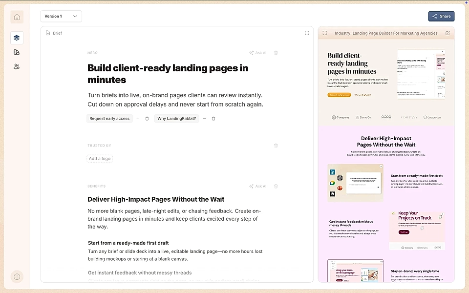The image size is (469, 293).
Task: Click the fullscreen icon on the preview panel
Action: [324, 33]
